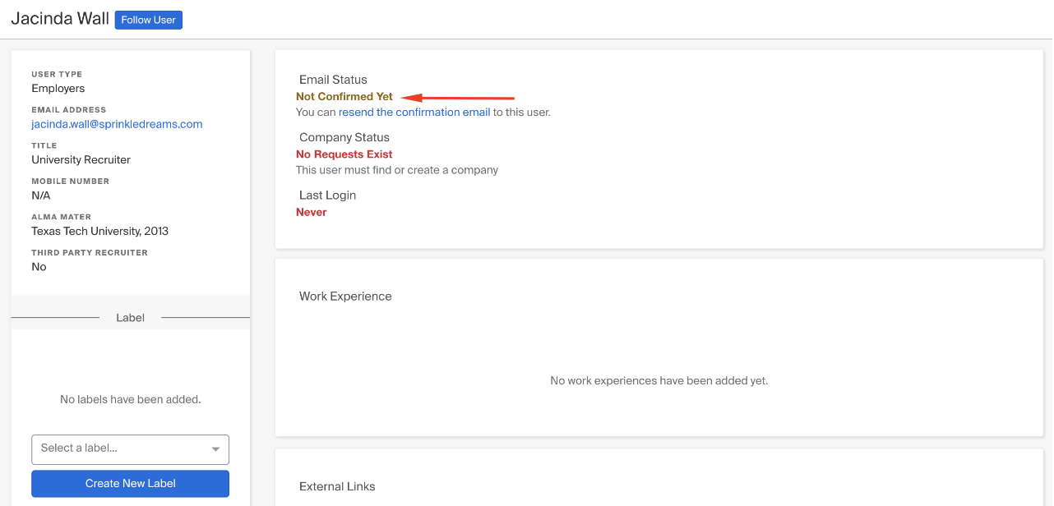Click the Not Confirmed Yet status text

[x=344, y=97]
